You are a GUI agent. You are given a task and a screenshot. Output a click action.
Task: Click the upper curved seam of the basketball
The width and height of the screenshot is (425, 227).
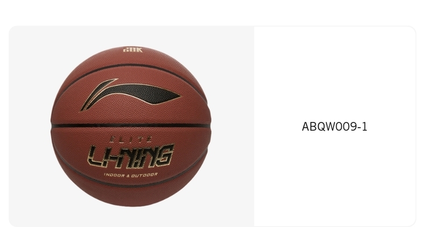click(x=133, y=68)
